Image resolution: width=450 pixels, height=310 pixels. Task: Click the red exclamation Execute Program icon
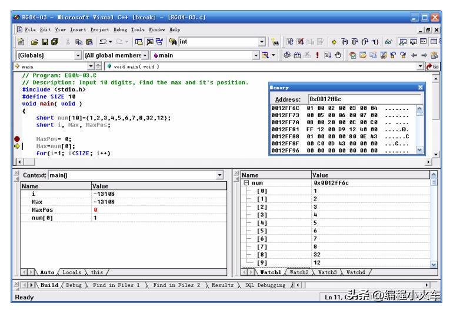[x=317, y=55]
